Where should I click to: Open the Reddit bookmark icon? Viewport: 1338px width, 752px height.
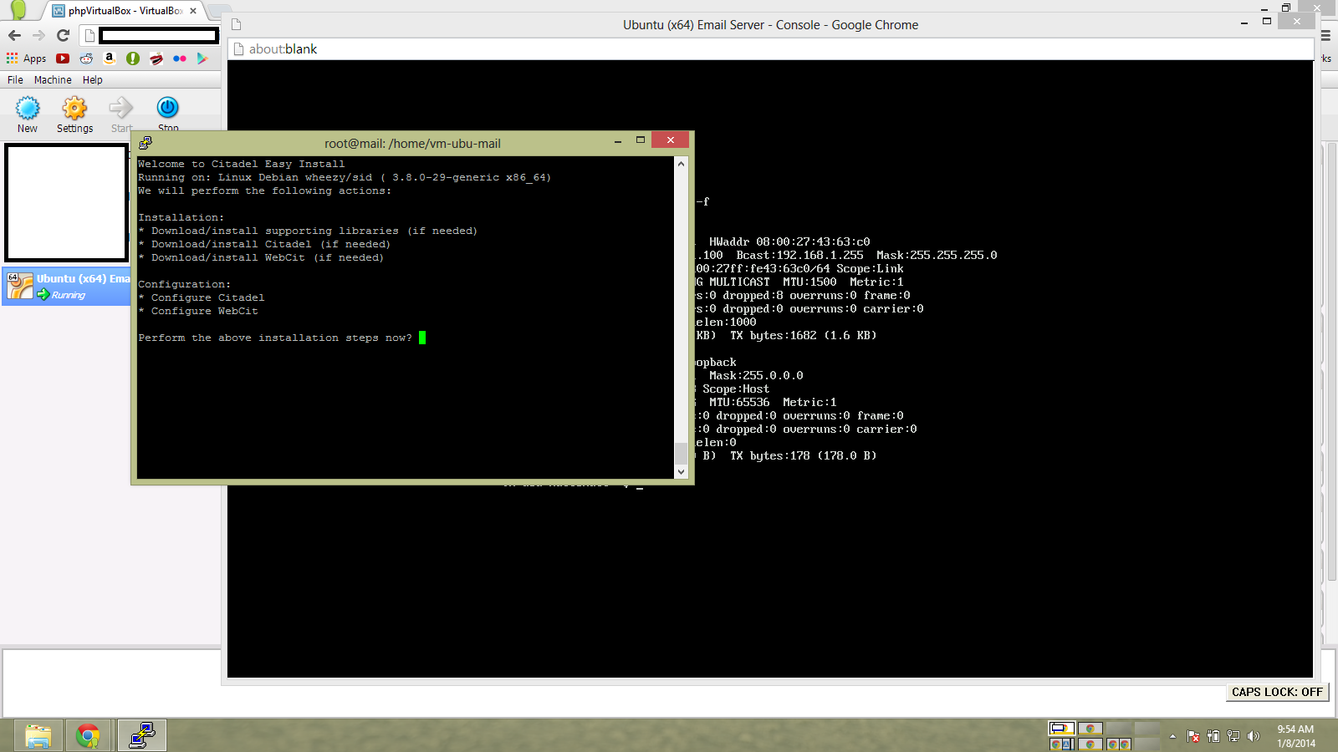click(86, 58)
